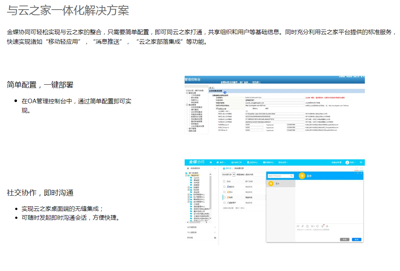Open 协同工作 in the top navigation
The image size is (400, 271).
[237, 162]
